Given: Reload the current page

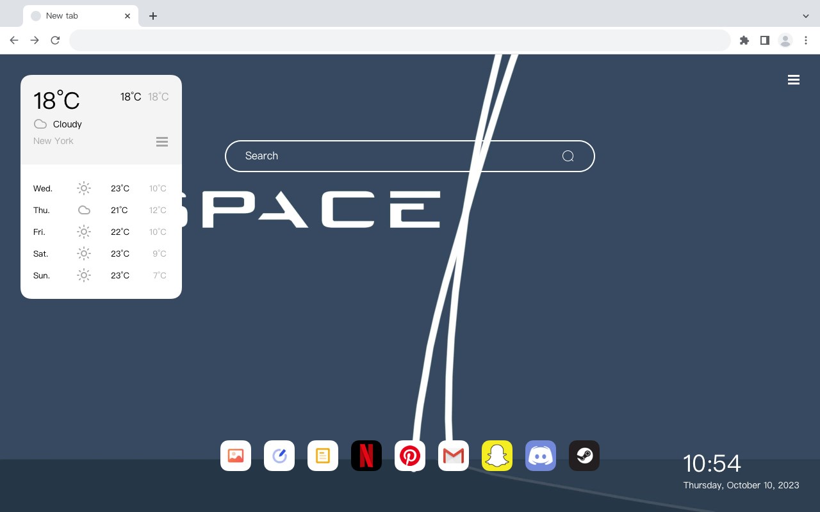Looking at the screenshot, I should [x=55, y=40].
